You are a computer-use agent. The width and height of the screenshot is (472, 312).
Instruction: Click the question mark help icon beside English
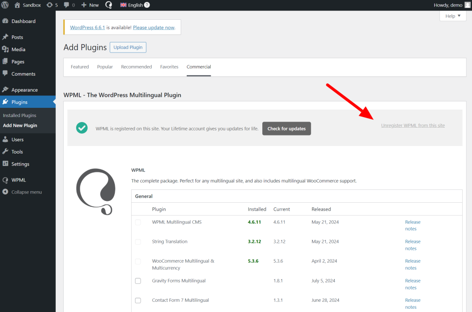[x=147, y=5]
